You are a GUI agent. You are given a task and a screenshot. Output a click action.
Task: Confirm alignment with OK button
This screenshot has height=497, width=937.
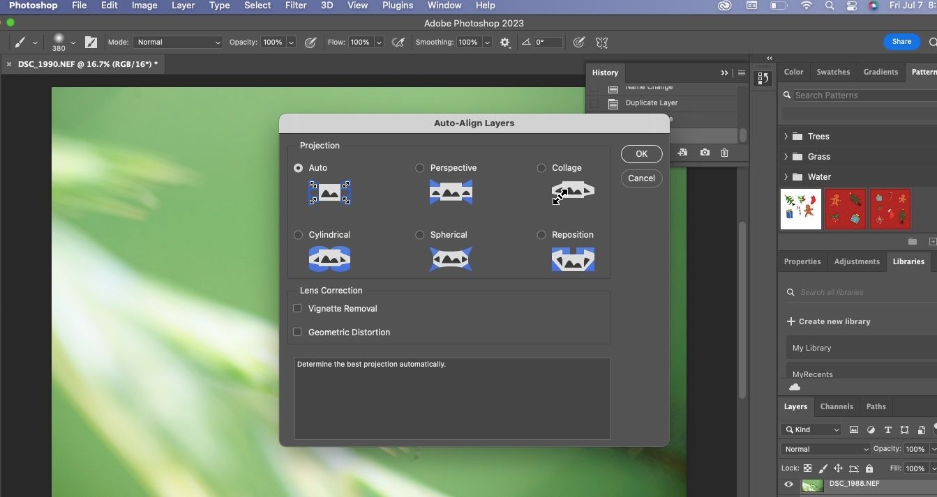641,154
